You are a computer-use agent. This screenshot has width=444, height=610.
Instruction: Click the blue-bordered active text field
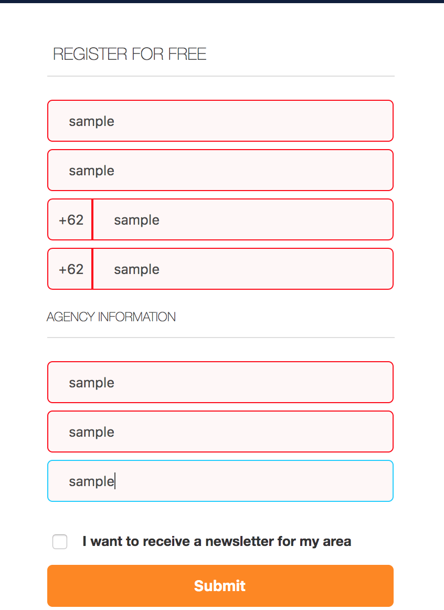(220, 481)
